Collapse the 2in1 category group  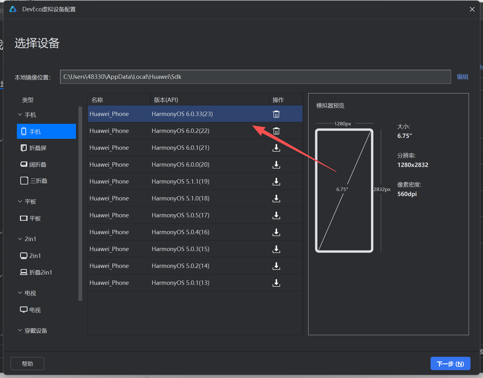tap(20, 239)
